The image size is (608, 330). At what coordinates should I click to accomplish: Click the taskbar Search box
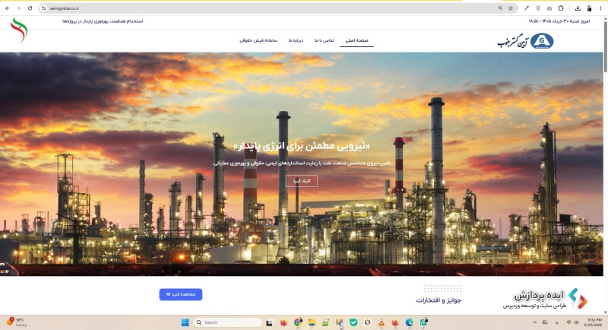[227, 322]
